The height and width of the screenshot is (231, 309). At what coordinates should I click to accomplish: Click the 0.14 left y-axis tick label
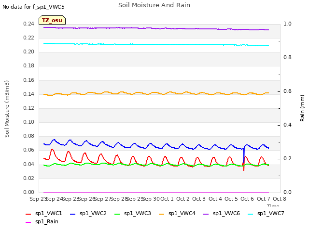coord(29,94)
